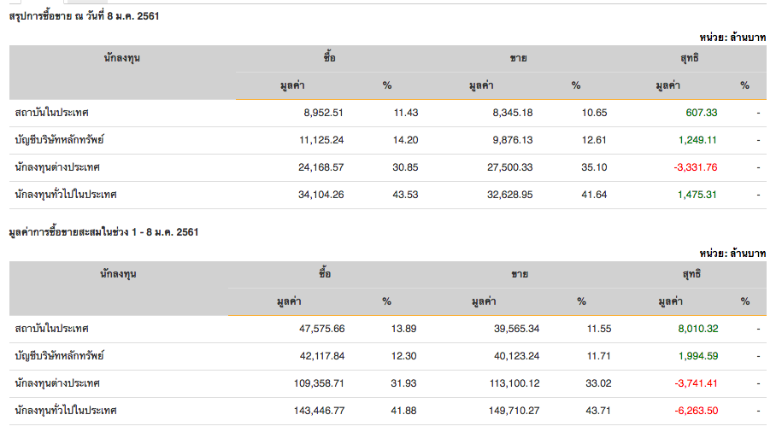This screenshot has width=782, height=438.
Task: Click the net value 607.33 in green
Action: point(701,113)
